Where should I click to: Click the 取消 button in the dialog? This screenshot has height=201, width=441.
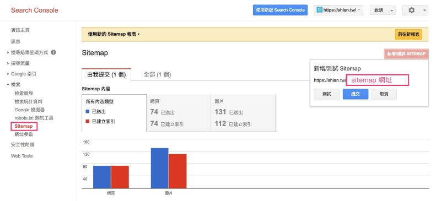point(384,94)
